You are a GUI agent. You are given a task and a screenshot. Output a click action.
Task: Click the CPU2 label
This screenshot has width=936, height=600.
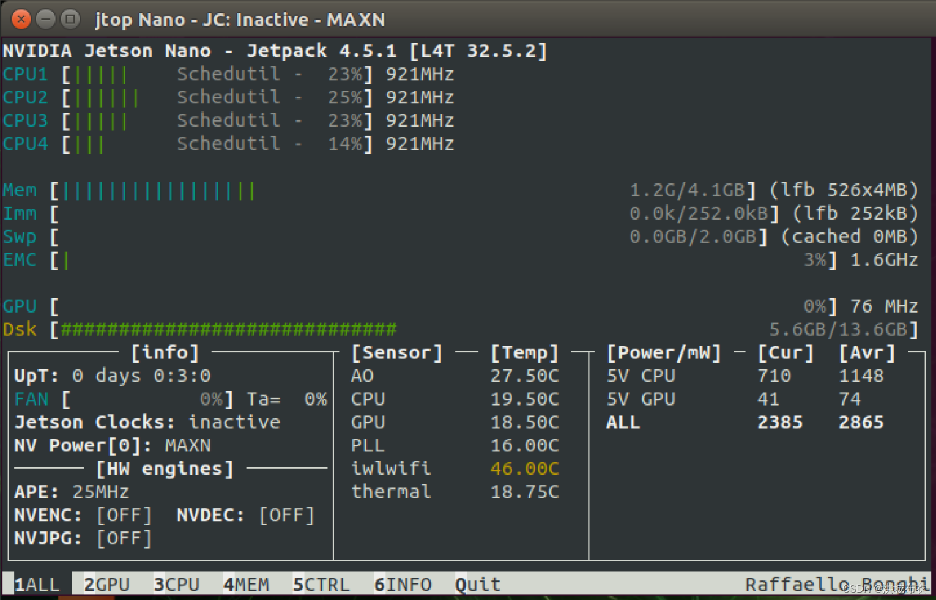tap(25, 97)
